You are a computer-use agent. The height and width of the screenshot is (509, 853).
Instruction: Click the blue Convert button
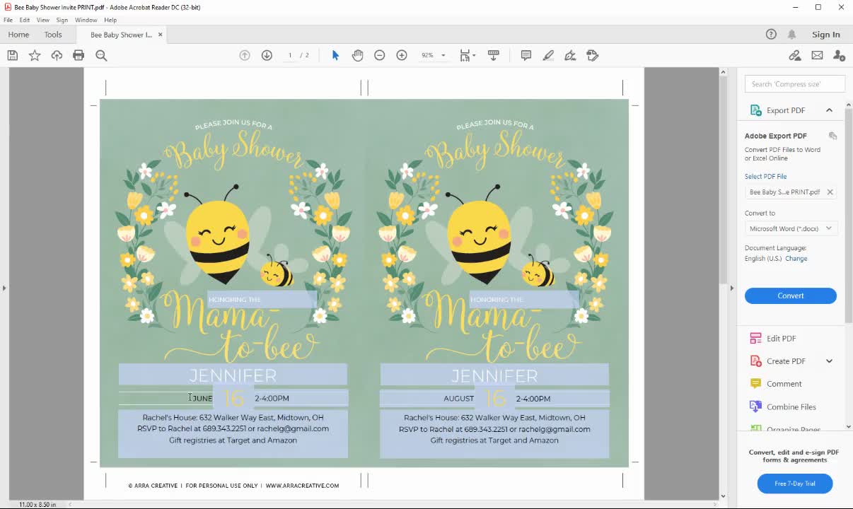pos(791,296)
